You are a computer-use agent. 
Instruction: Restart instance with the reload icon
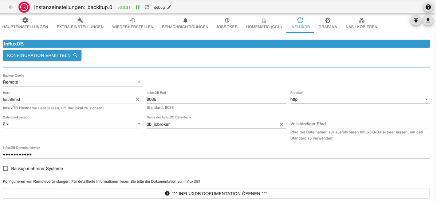pos(147,7)
